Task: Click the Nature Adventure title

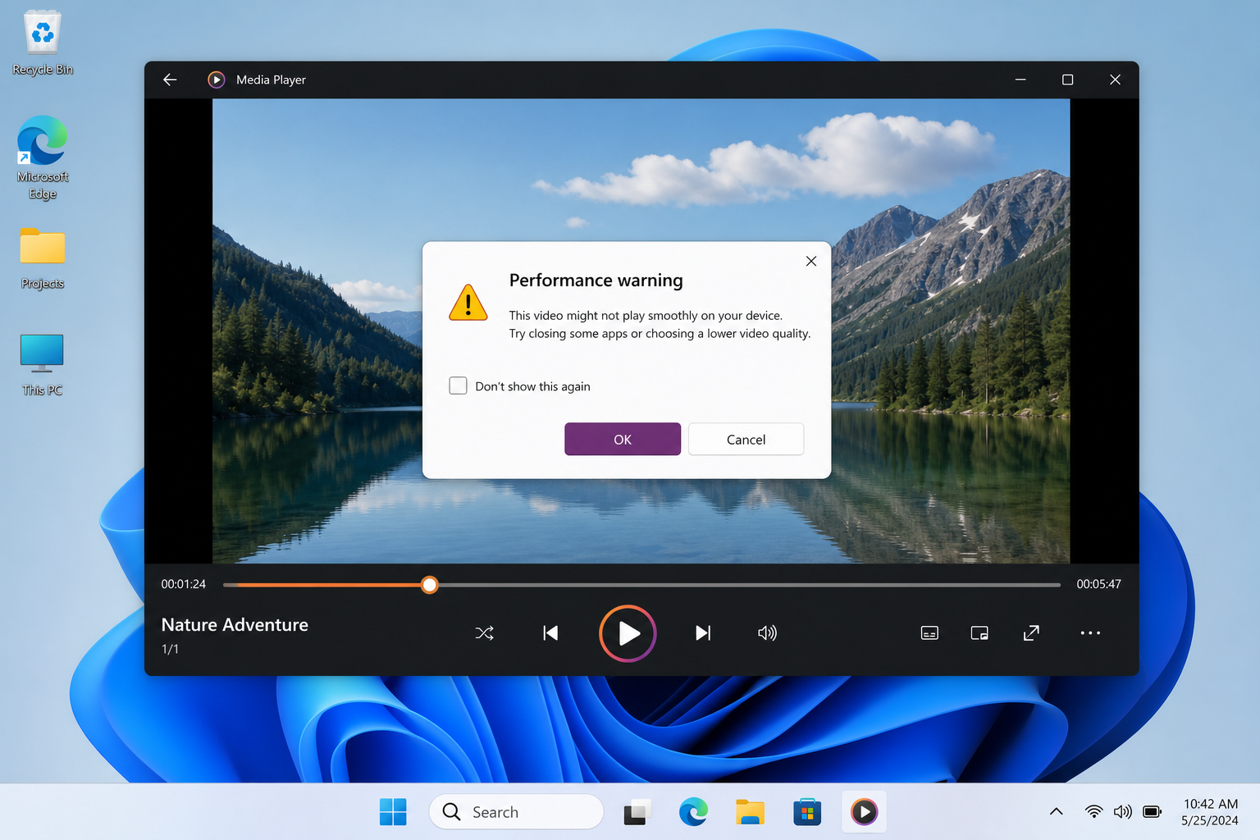Action: pos(235,625)
